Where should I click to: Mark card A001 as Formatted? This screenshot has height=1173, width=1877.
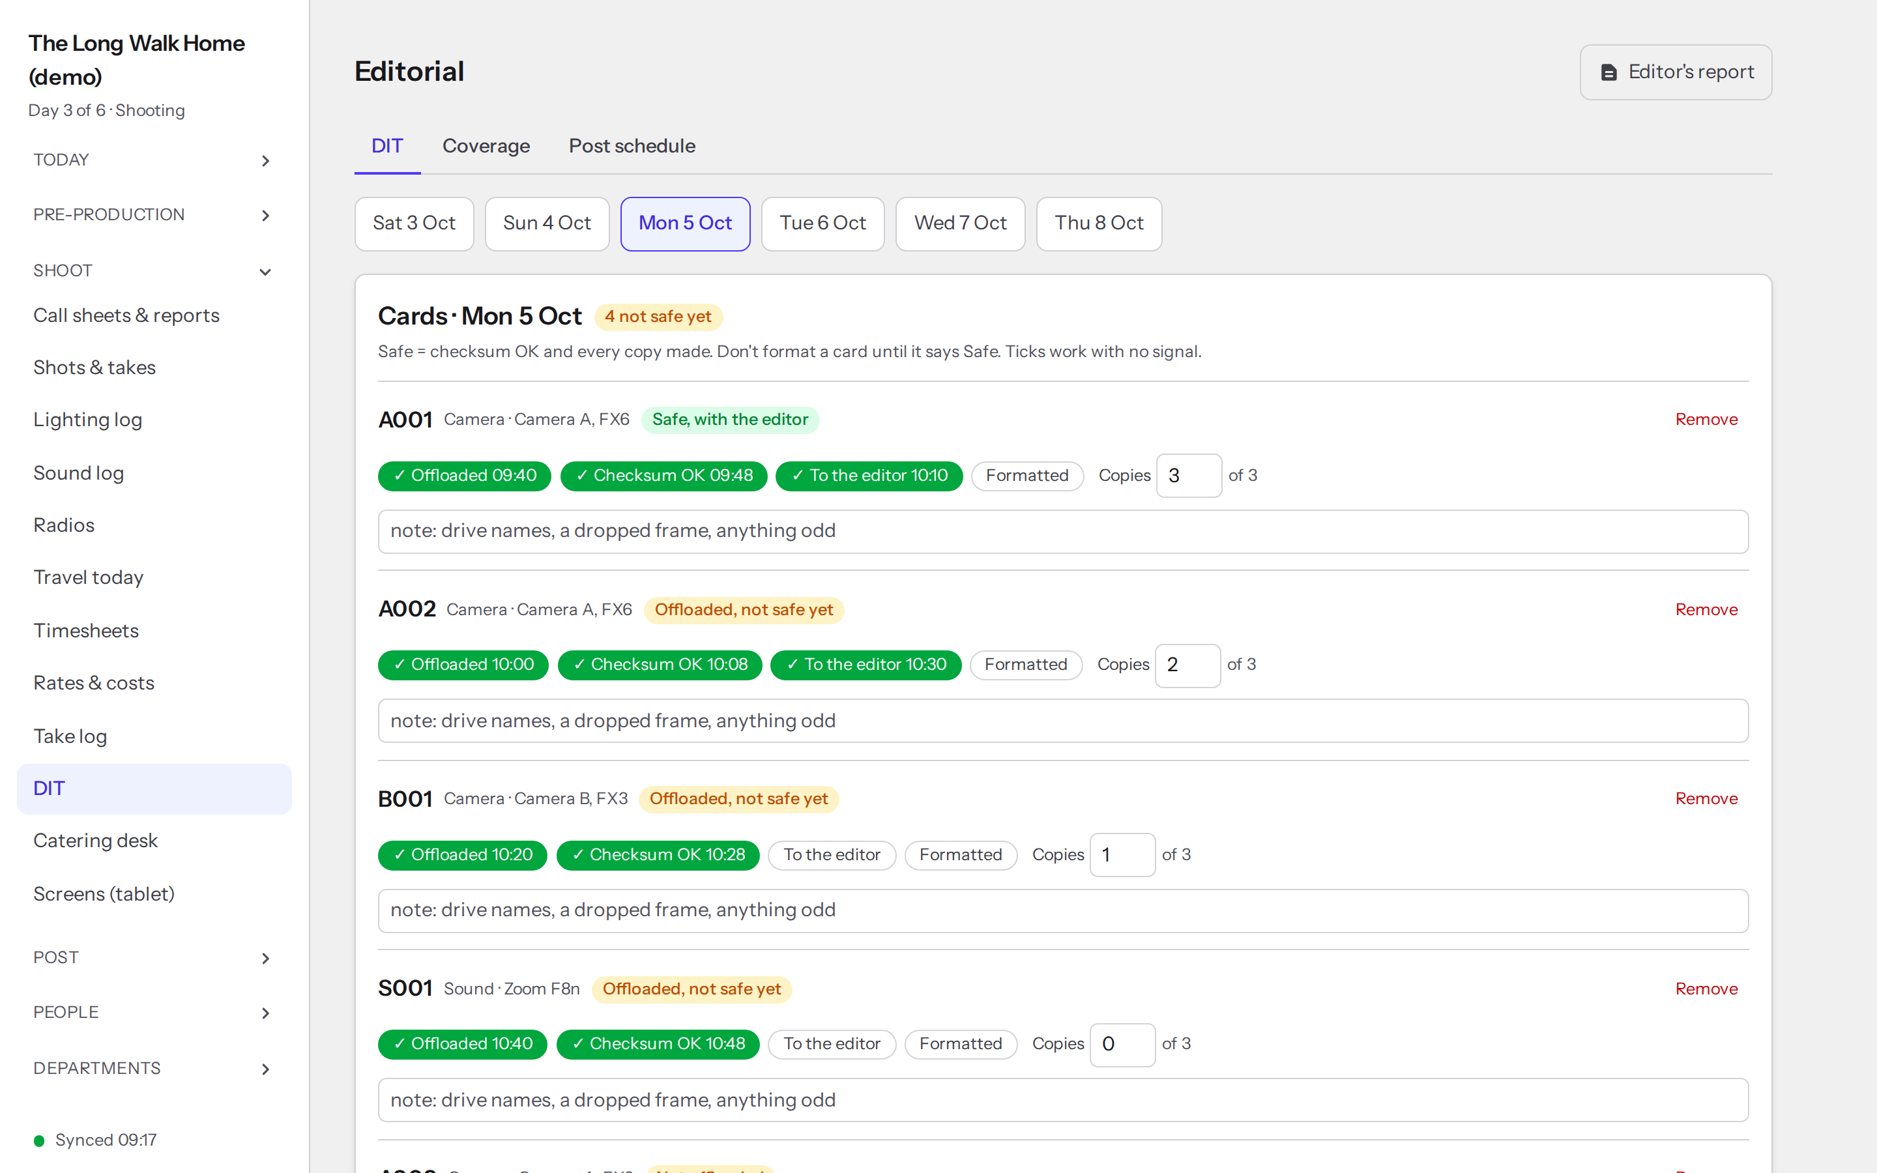click(x=1027, y=476)
